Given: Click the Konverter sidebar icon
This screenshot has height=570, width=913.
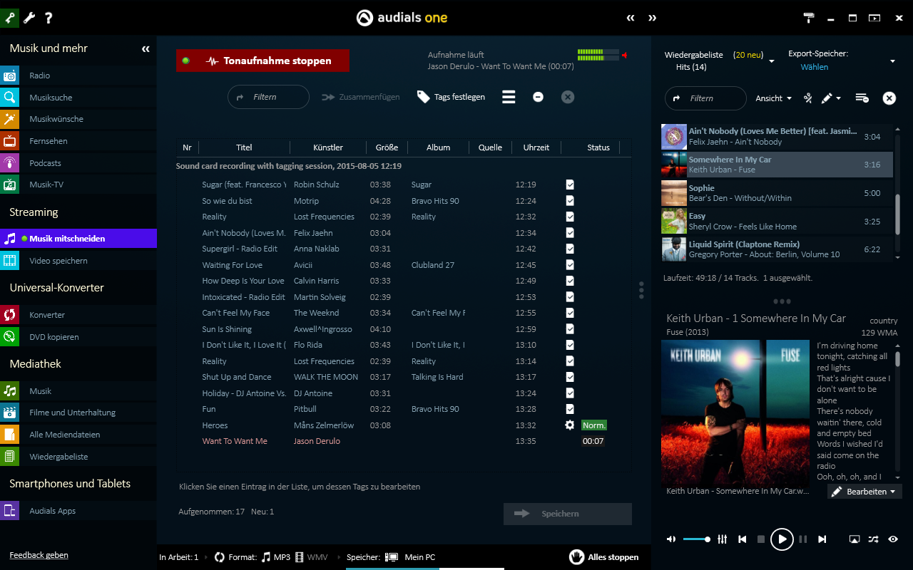Looking at the screenshot, I should click(10, 315).
